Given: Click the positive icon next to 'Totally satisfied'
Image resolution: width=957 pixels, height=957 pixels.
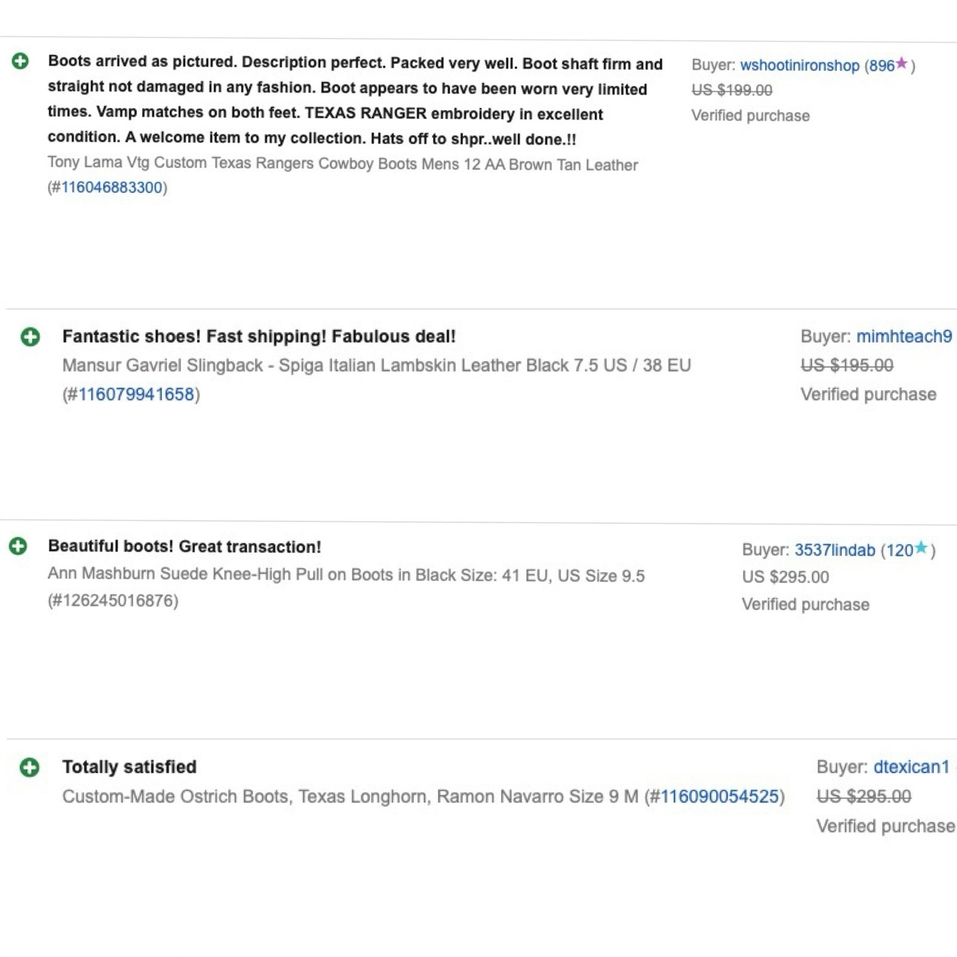Looking at the screenshot, I should pyautogui.click(x=29, y=767).
